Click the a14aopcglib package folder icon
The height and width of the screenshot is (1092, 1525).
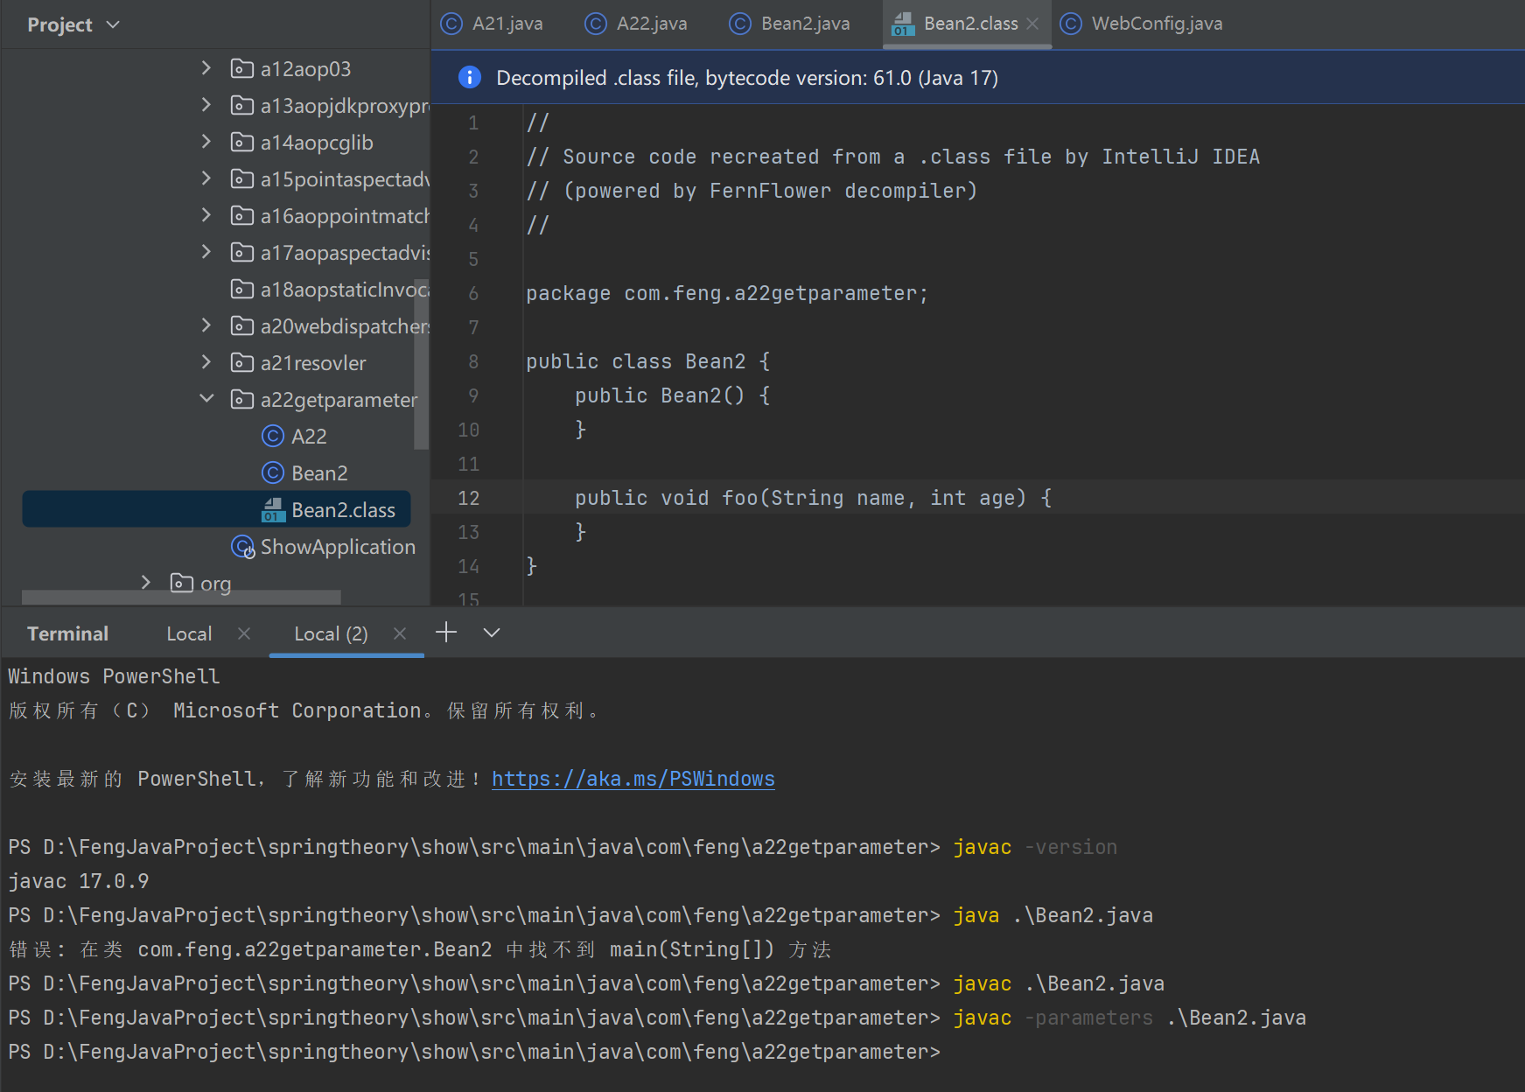242,142
